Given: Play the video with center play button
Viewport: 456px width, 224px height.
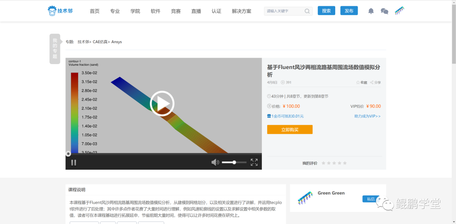Looking at the screenshot, I should click(162, 103).
